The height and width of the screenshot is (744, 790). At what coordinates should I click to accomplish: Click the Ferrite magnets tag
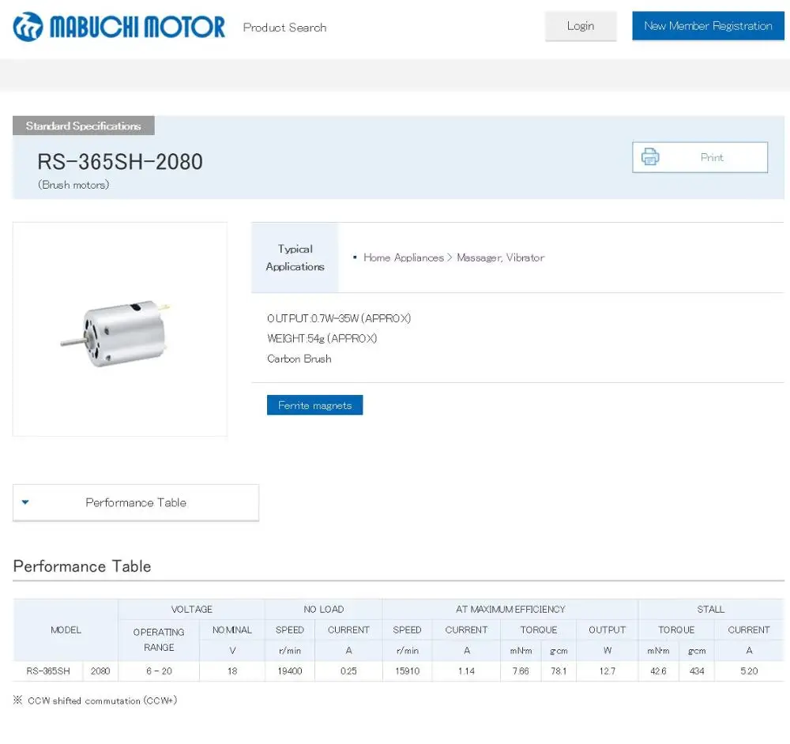(x=315, y=405)
